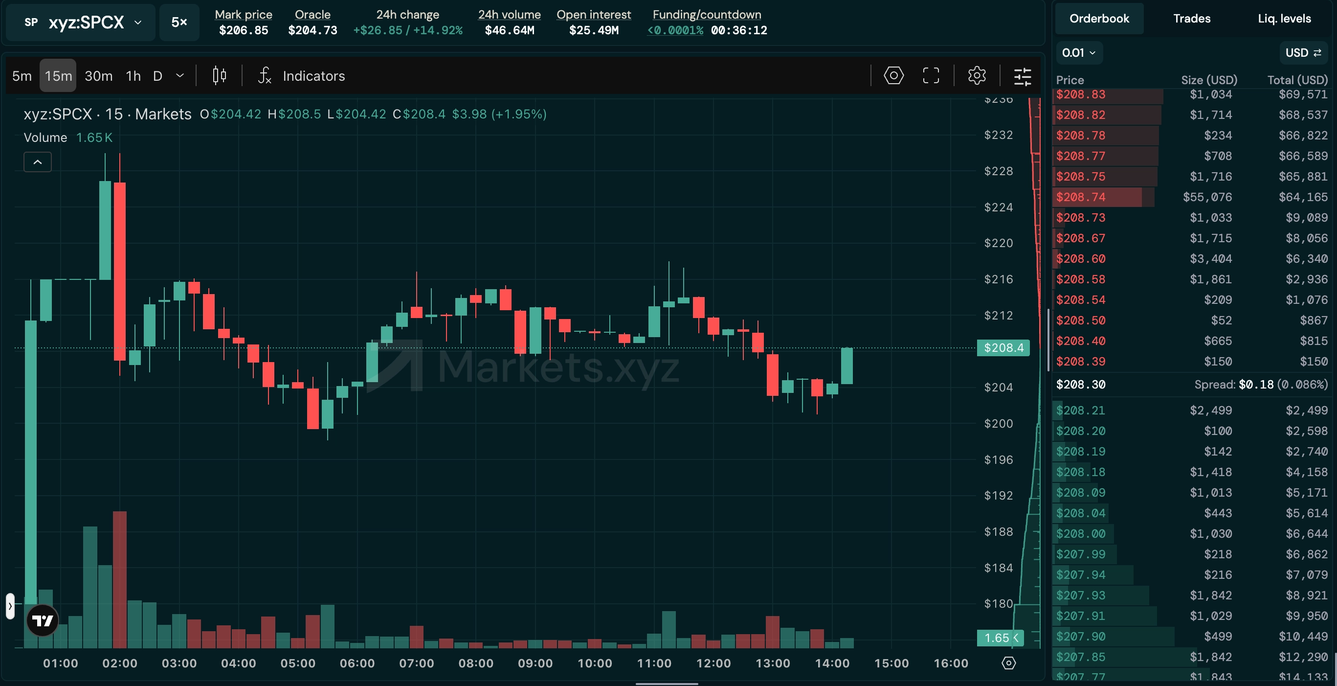Click the 1.65 volume scale label

(1000, 638)
